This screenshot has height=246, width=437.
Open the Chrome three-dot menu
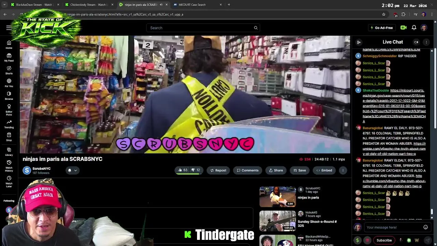point(432,14)
